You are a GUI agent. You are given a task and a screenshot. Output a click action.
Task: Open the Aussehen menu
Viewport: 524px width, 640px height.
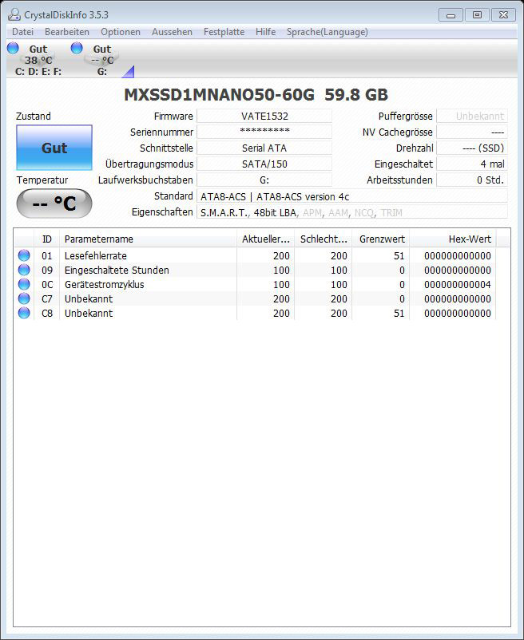172,32
